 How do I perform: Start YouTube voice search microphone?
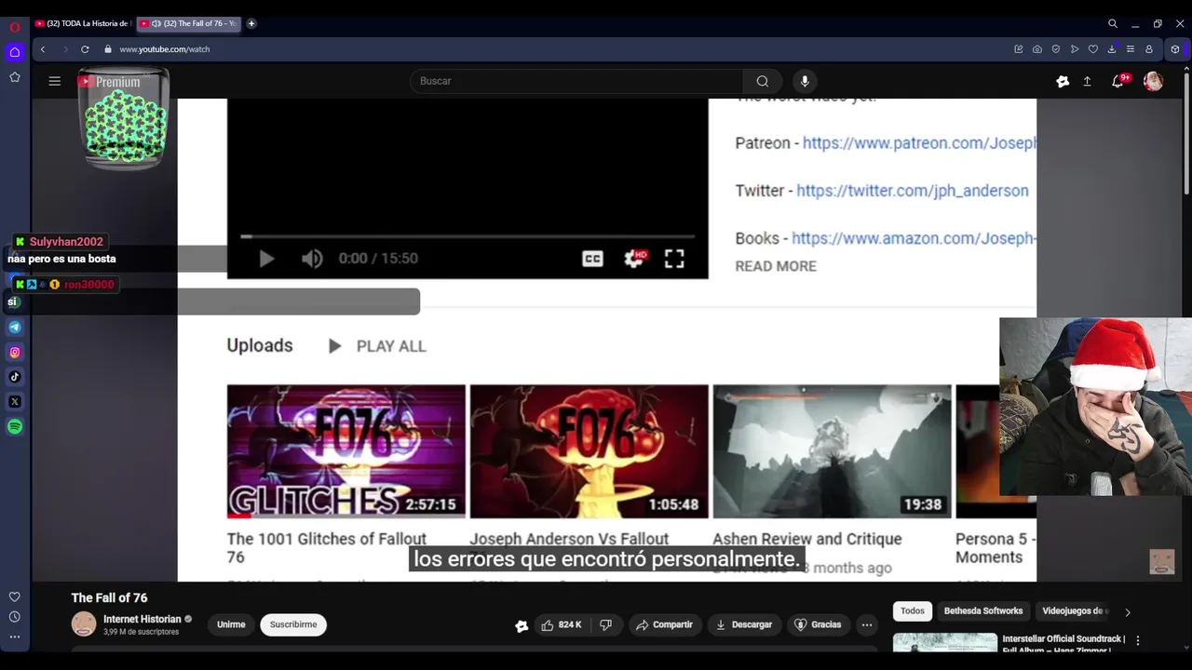pyautogui.click(x=806, y=81)
